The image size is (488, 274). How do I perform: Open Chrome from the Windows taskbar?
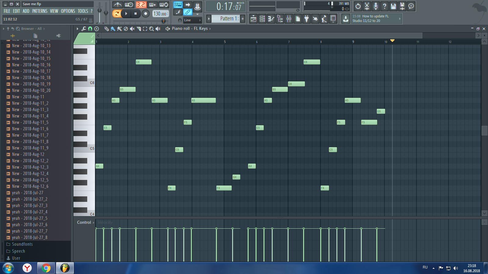[x=46, y=268]
